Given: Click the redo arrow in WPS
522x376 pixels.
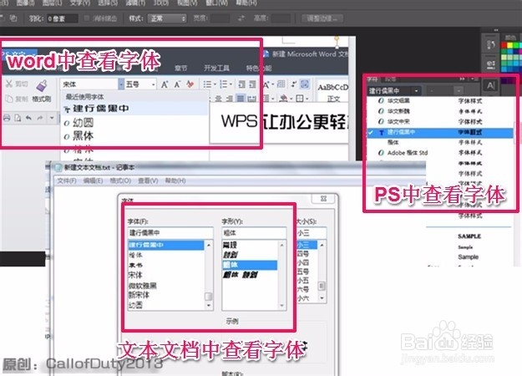Looking at the screenshot, I should [x=40, y=118].
